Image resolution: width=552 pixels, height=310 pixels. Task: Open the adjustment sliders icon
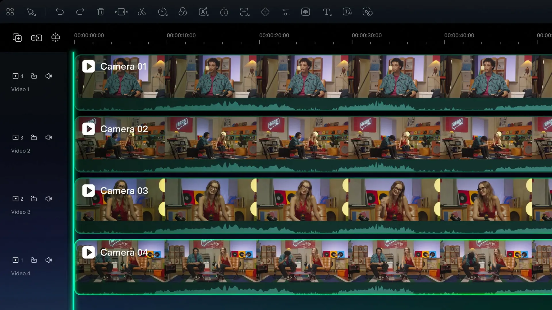285,12
